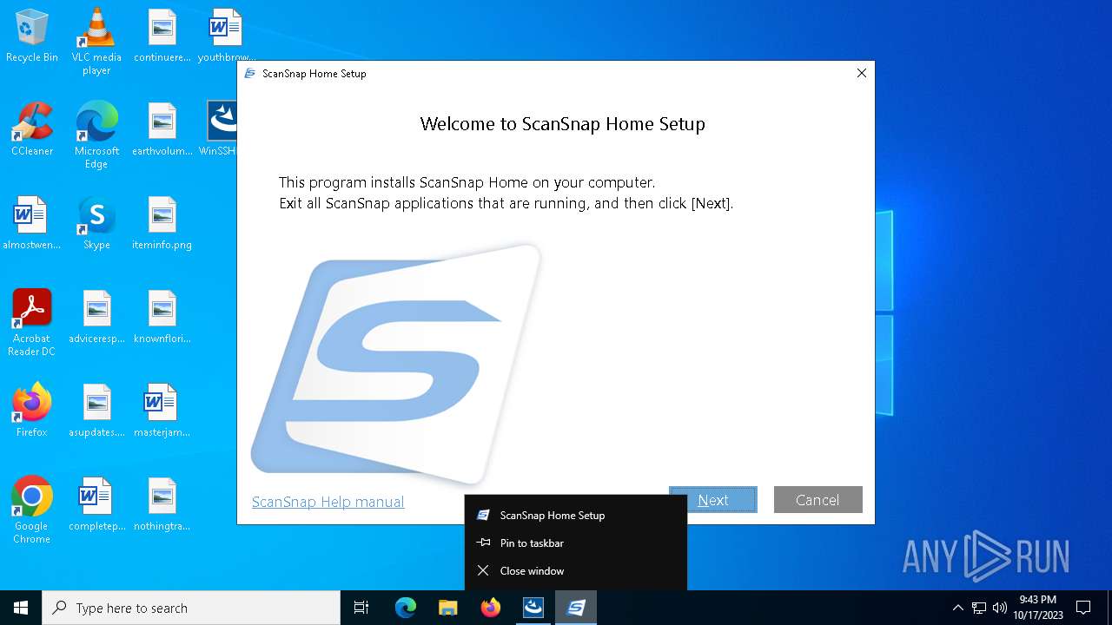Select the almostwen... Word document
1112x625 pixels.
[32, 223]
